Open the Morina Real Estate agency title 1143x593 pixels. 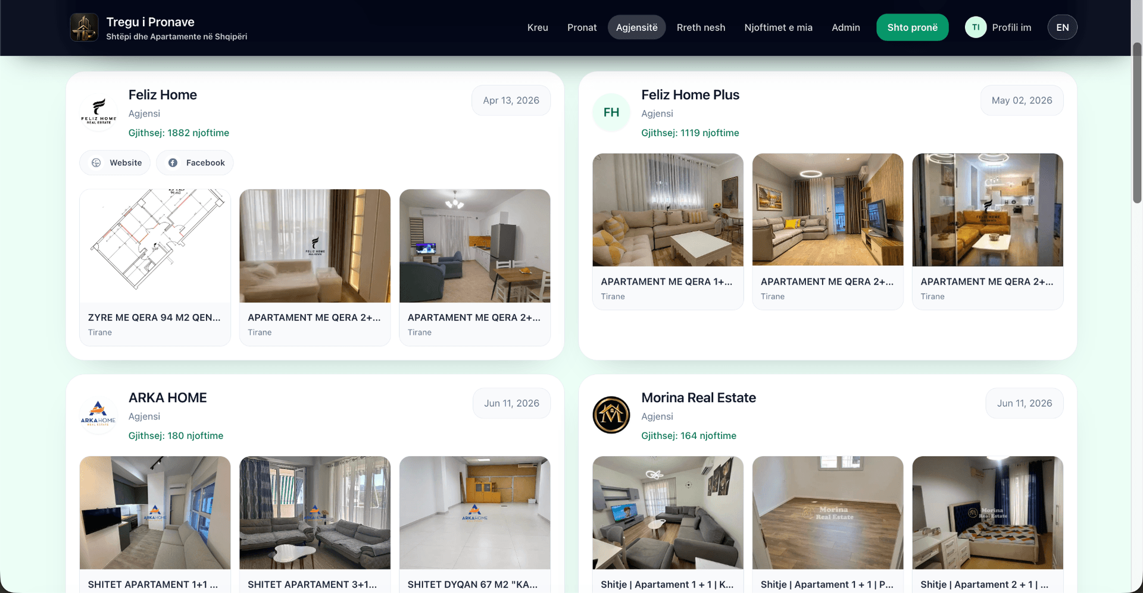[x=698, y=397]
